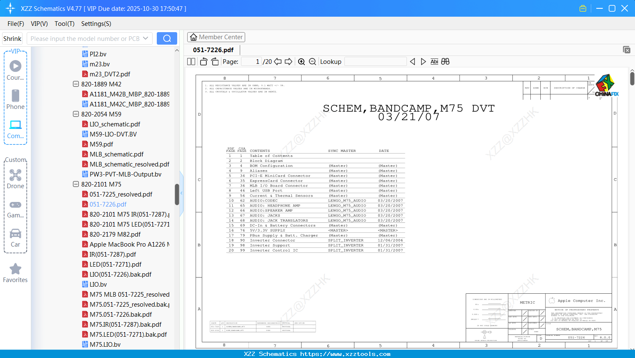Open LED(051-7271).pdf file
Viewport: 635px width, 358px height.
click(115, 264)
